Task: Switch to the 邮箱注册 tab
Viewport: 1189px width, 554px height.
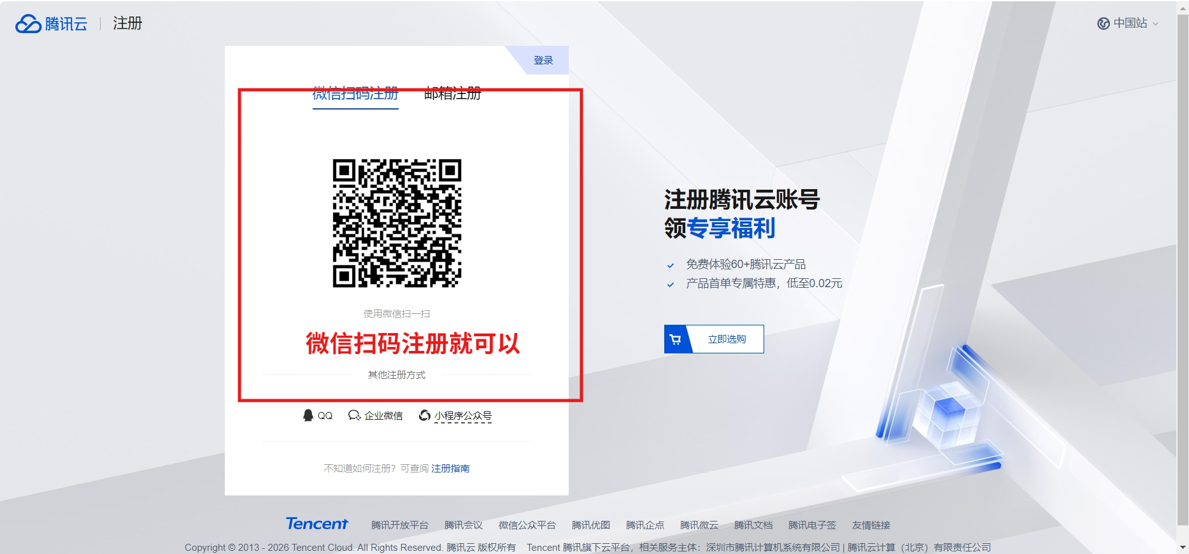Action: pyautogui.click(x=453, y=94)
